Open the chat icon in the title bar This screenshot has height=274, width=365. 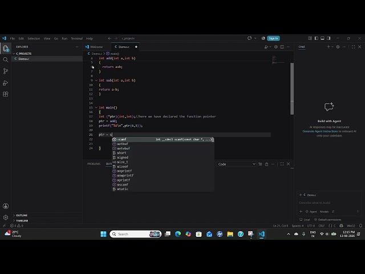click(250, 38)
